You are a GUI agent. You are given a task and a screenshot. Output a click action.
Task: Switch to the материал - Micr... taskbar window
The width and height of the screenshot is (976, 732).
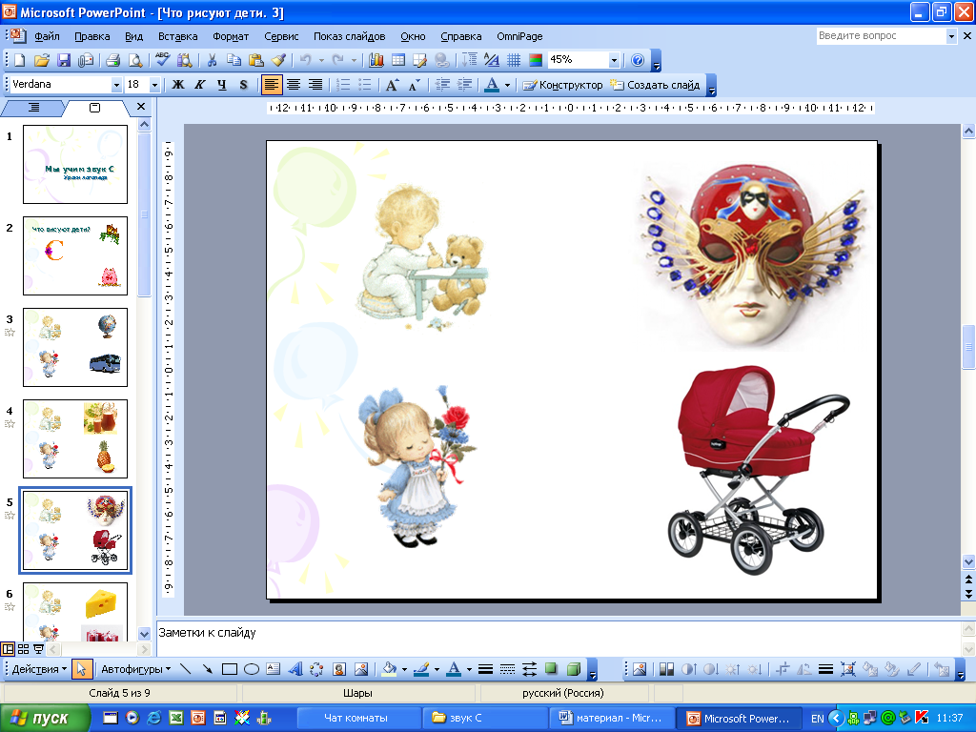coord(612,718)
